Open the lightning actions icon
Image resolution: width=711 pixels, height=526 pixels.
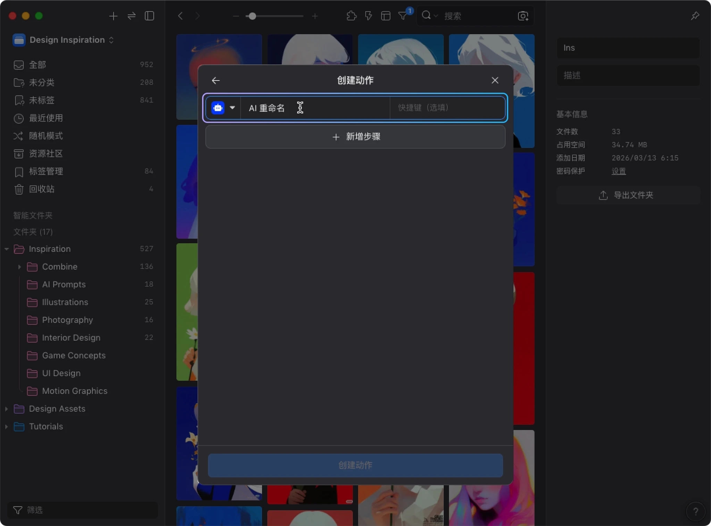tap(368, 16)
